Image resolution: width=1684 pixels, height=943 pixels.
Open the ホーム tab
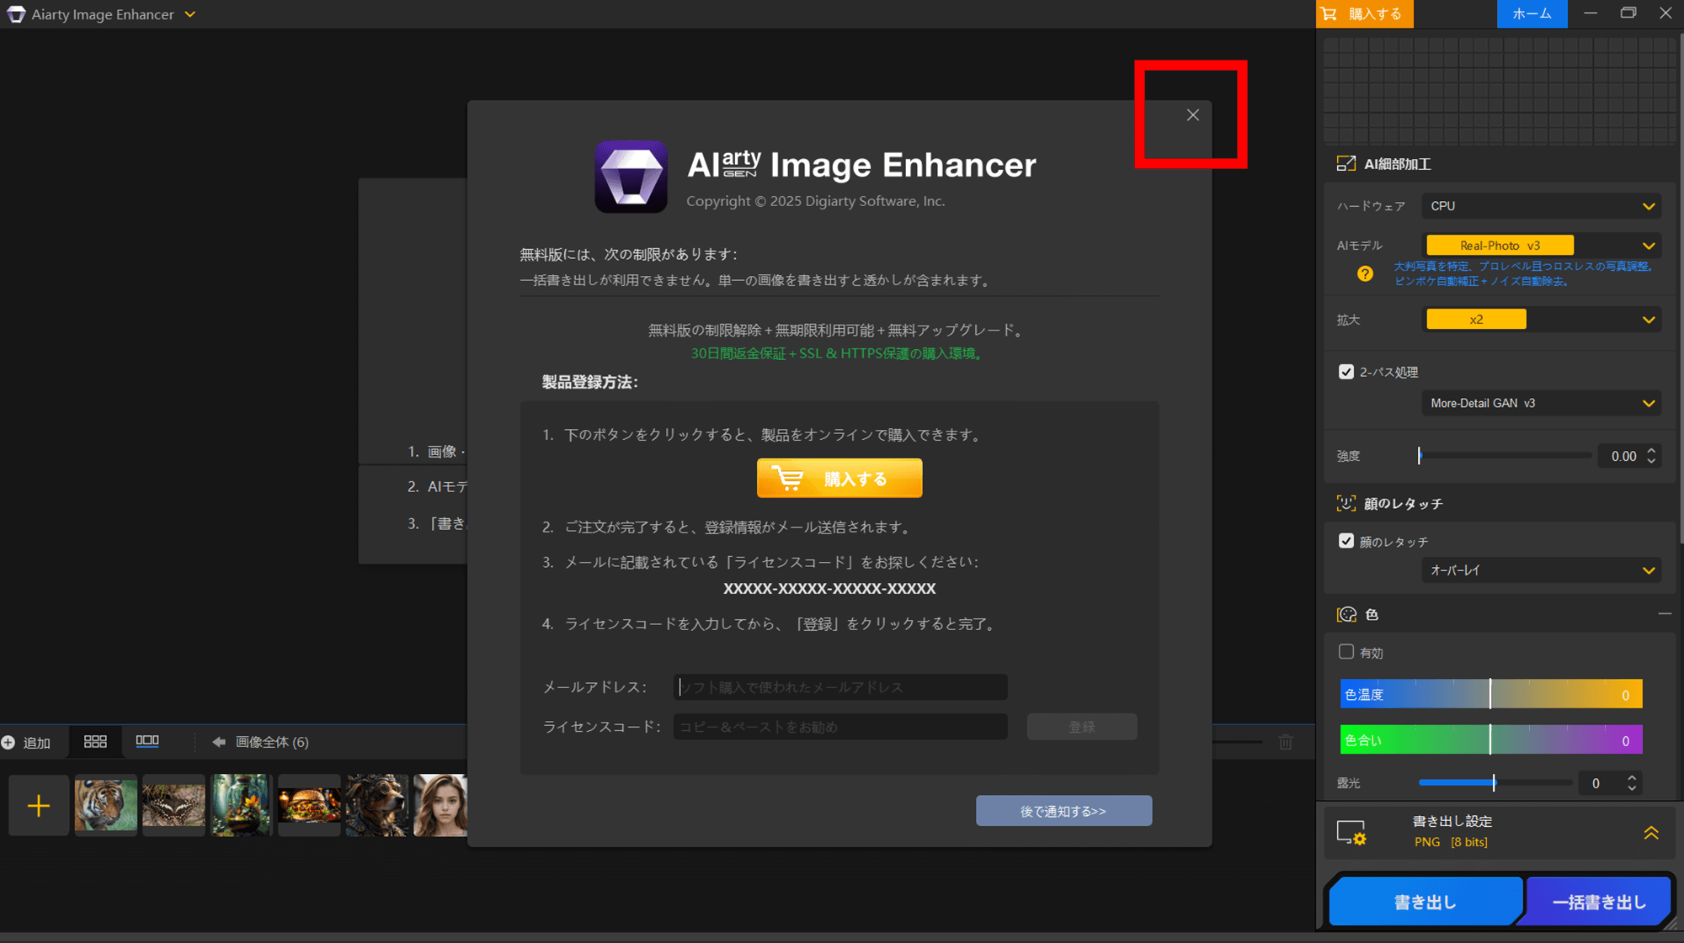1531,14
